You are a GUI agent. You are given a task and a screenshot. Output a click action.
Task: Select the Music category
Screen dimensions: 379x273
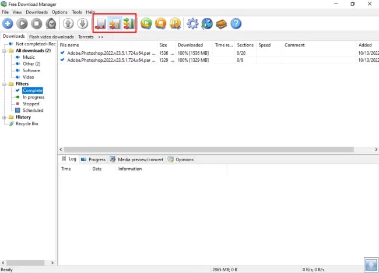tap(29, 57)
